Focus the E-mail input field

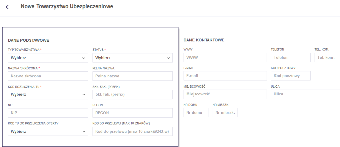[x=225, y=76]
